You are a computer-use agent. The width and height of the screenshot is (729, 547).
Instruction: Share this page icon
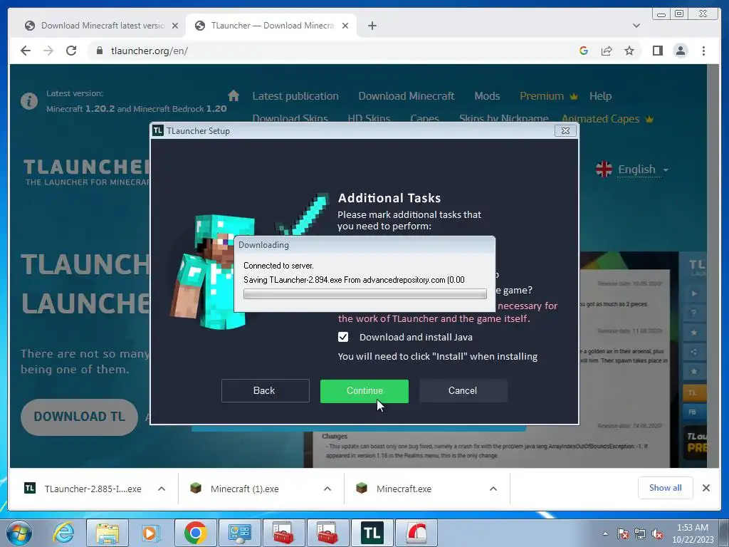pos(607,51)
